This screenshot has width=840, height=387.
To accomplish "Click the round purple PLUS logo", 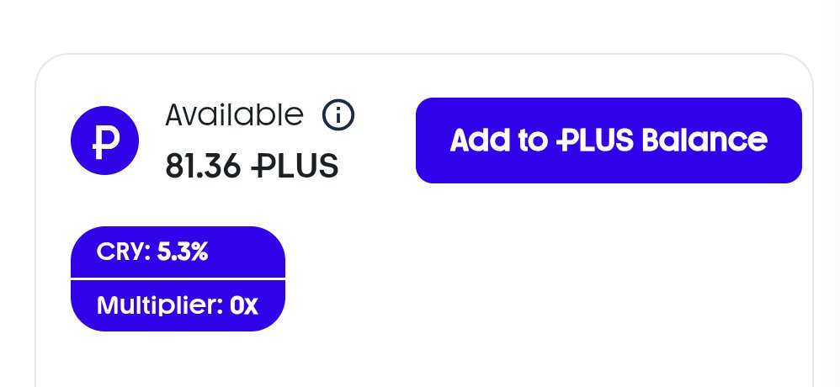I will click(105, 140).
